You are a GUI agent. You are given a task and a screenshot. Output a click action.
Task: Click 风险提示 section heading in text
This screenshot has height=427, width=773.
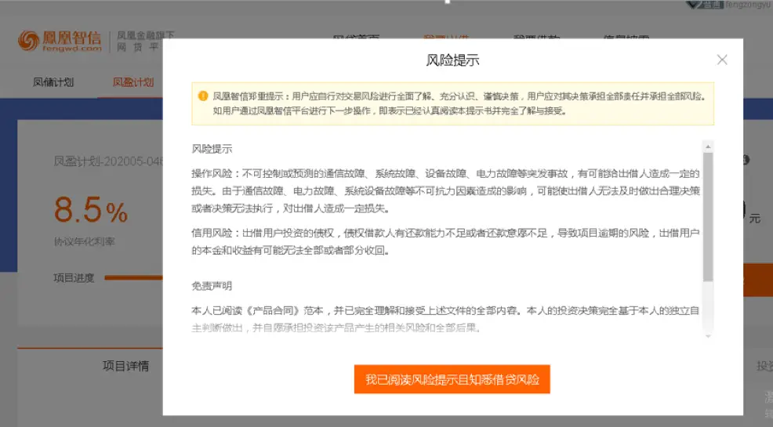tap(212, 149)
